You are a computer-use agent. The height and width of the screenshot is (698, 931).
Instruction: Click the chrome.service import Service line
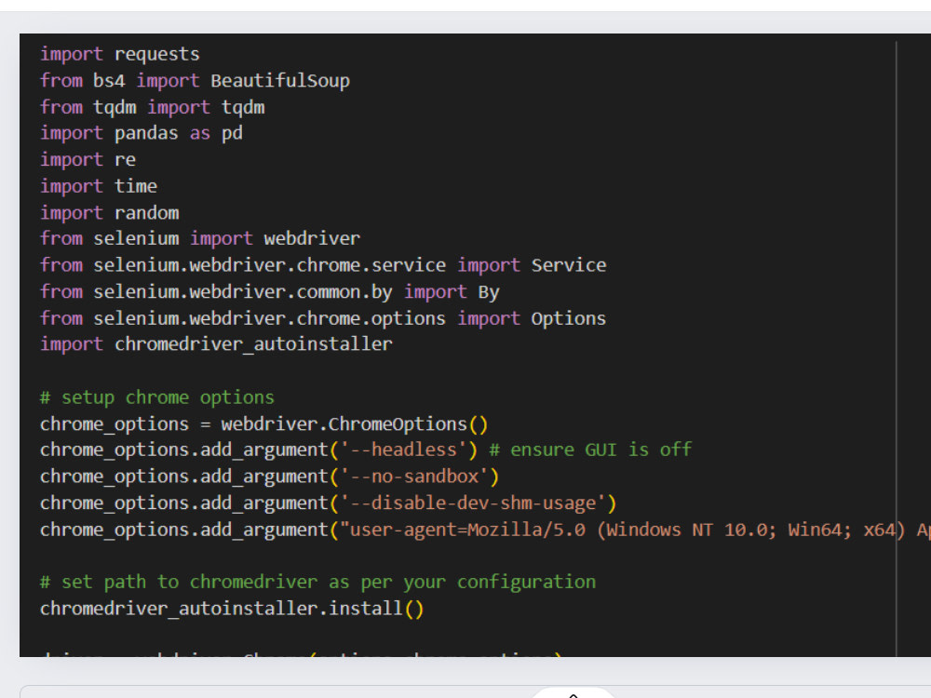click(x=323, y=265)
